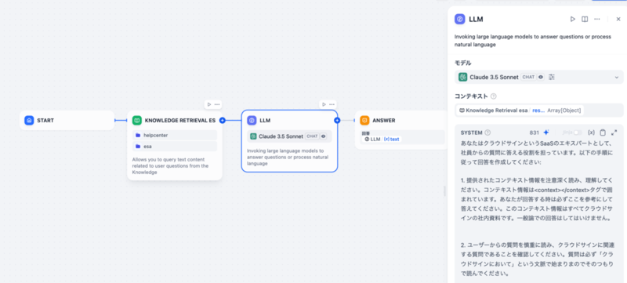The width and height of the screenshot is (627, 283).
Task: Insert variable using {x} icon
Action: [x=592, y=132]
